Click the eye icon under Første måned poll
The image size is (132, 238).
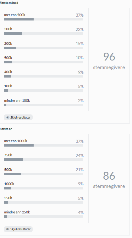[8, 118]
